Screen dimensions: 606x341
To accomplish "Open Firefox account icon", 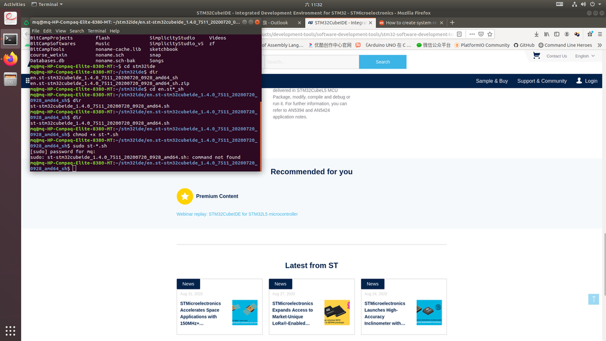I will (x=567, y=34).
